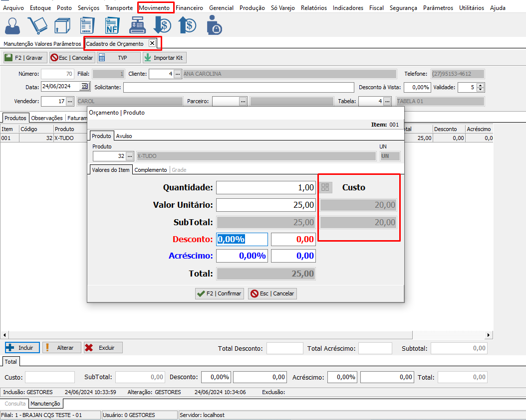Open the Produto lookup ellipsis button
The image size is (526, 420).
pos(130,156)
